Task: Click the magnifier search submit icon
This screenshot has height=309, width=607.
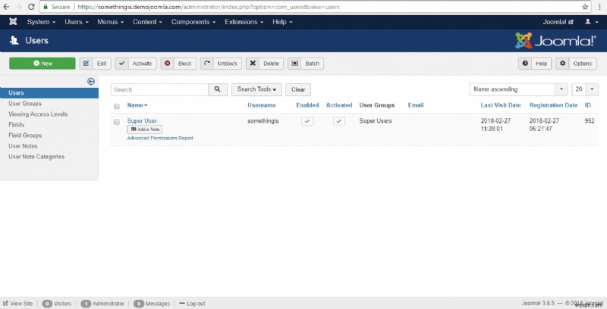Action: pyautogui.click(x=218, y=89)
